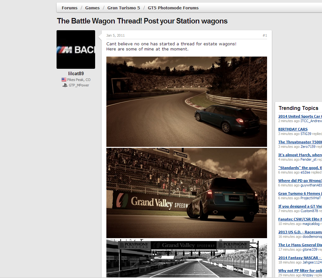Screen dimensions: 322x278
Task: Open the "Standards" the good topic
Action: tap(300, 168)
